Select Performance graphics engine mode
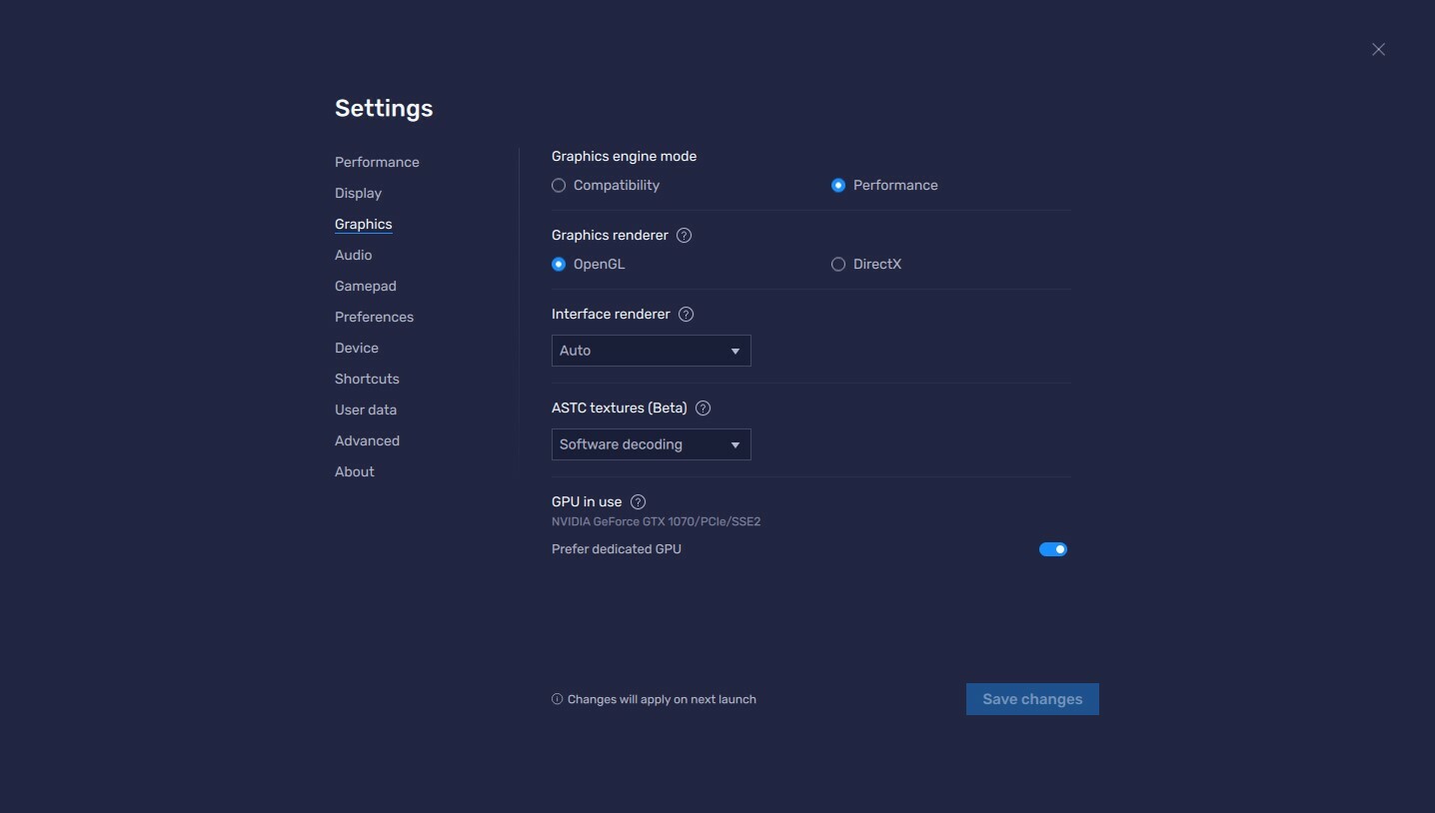Image resolution: width=1435 pixels, height=813 pixels. (x=884, y=185)
